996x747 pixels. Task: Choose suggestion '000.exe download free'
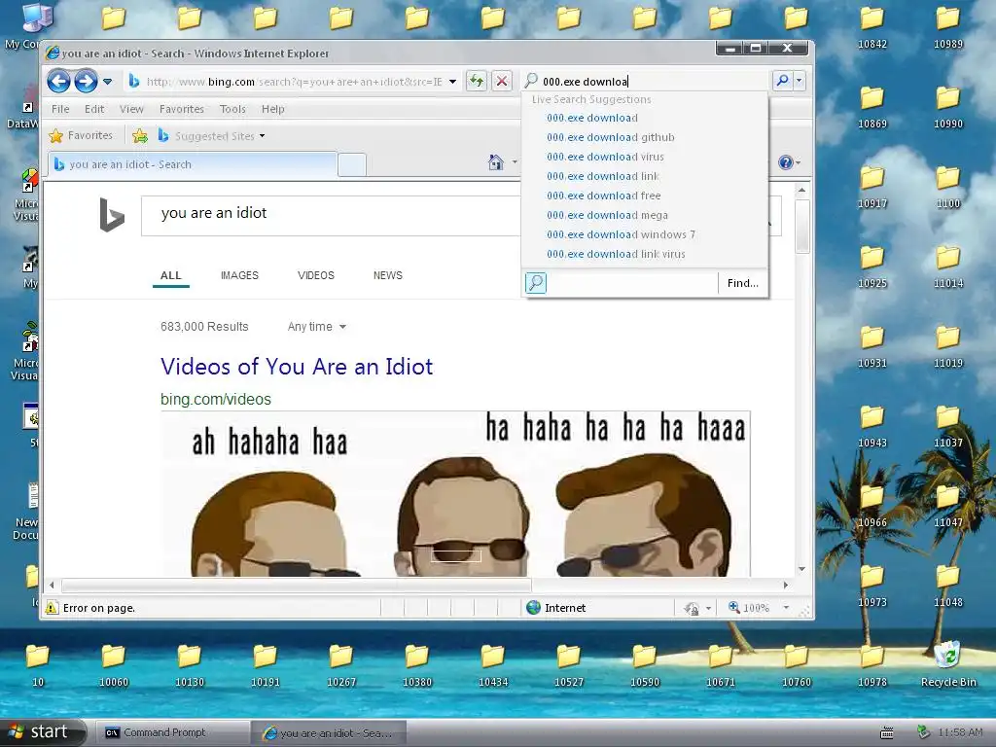603,196
